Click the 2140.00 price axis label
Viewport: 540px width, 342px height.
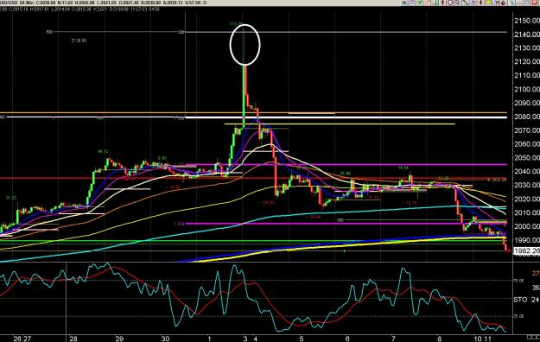(526, 35)
